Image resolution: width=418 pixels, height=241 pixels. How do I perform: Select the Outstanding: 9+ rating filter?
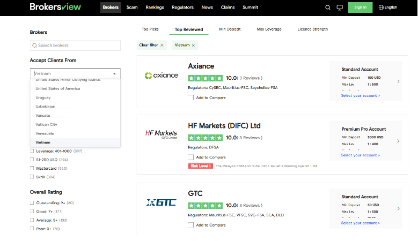32,202
